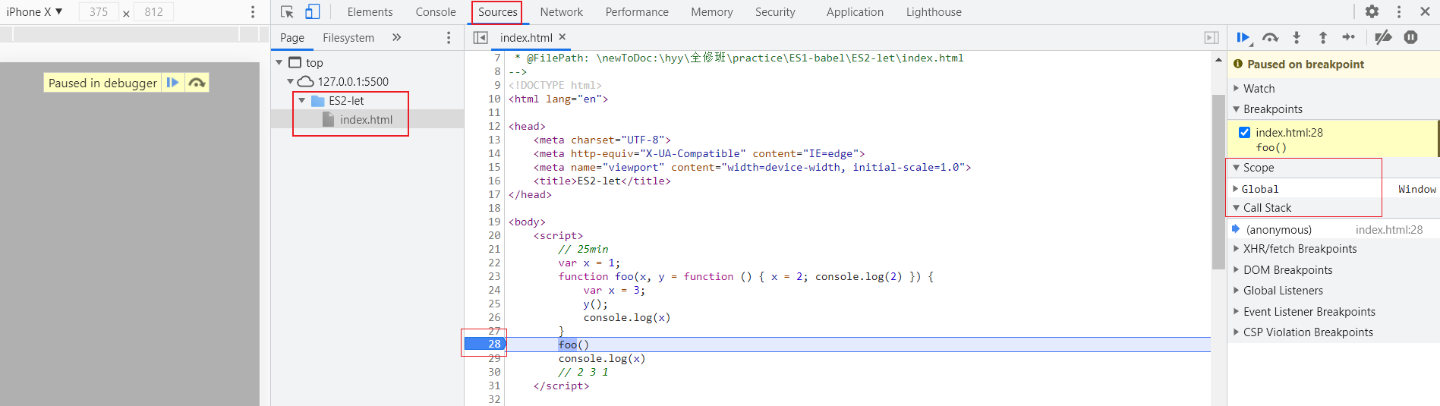Open the Network tab
The width and height of the screenshot is (1440, 406).
562,12
